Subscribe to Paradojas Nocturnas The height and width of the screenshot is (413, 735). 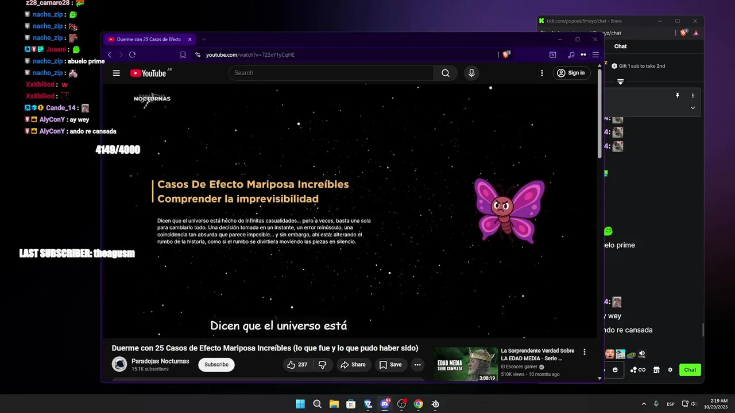click(216, 364)
